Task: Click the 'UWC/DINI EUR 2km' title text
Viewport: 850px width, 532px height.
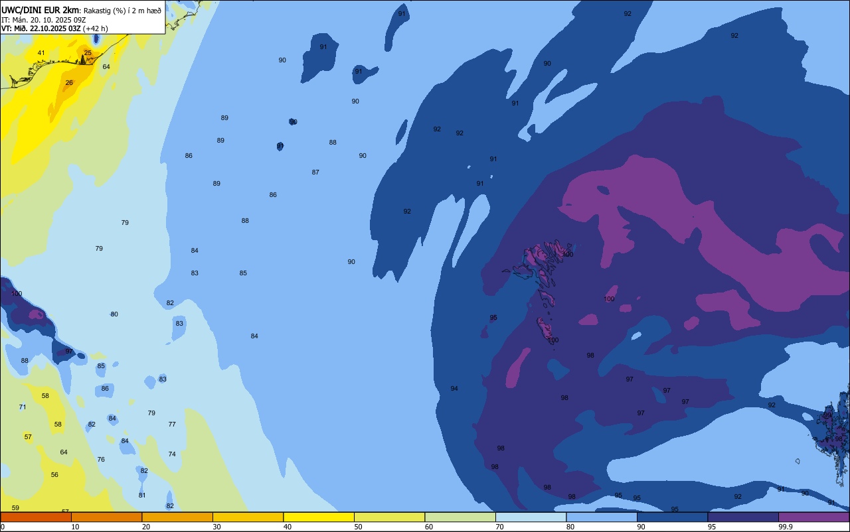Action: tap(40, 10)
